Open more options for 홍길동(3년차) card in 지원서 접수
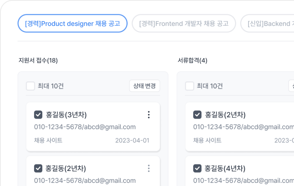This screenshot has height=186, width=294. tap(149, 115)
